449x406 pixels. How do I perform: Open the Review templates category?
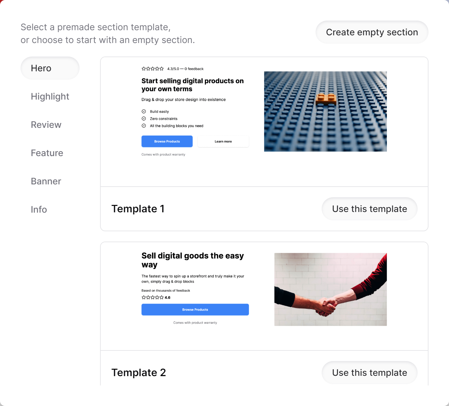point(46,125)
